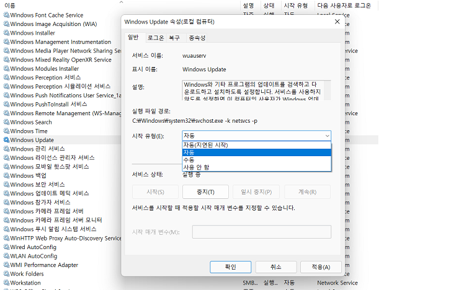Screen dimensions: 451x290
Task: Click gear icon beside Windows Installer
Action: click(x=6, y=33)
